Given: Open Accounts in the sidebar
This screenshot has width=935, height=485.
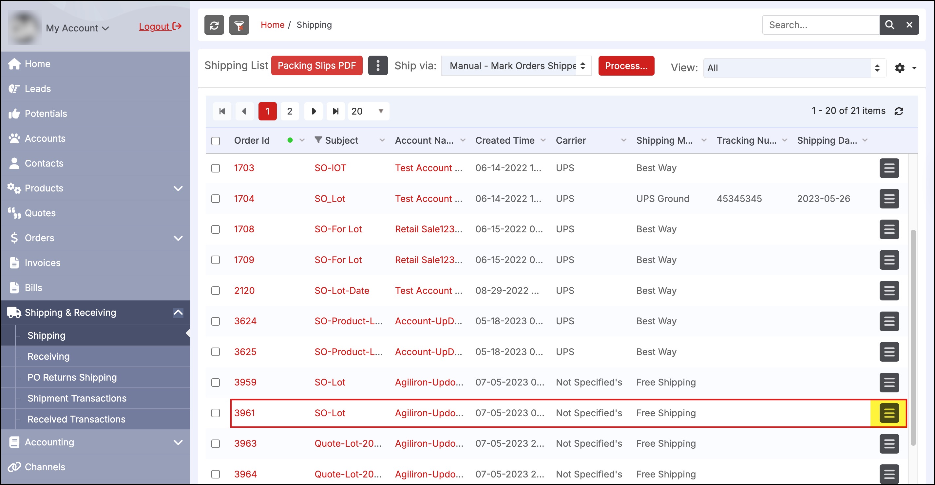Looking at the screenshot, I should pos(95,138).
